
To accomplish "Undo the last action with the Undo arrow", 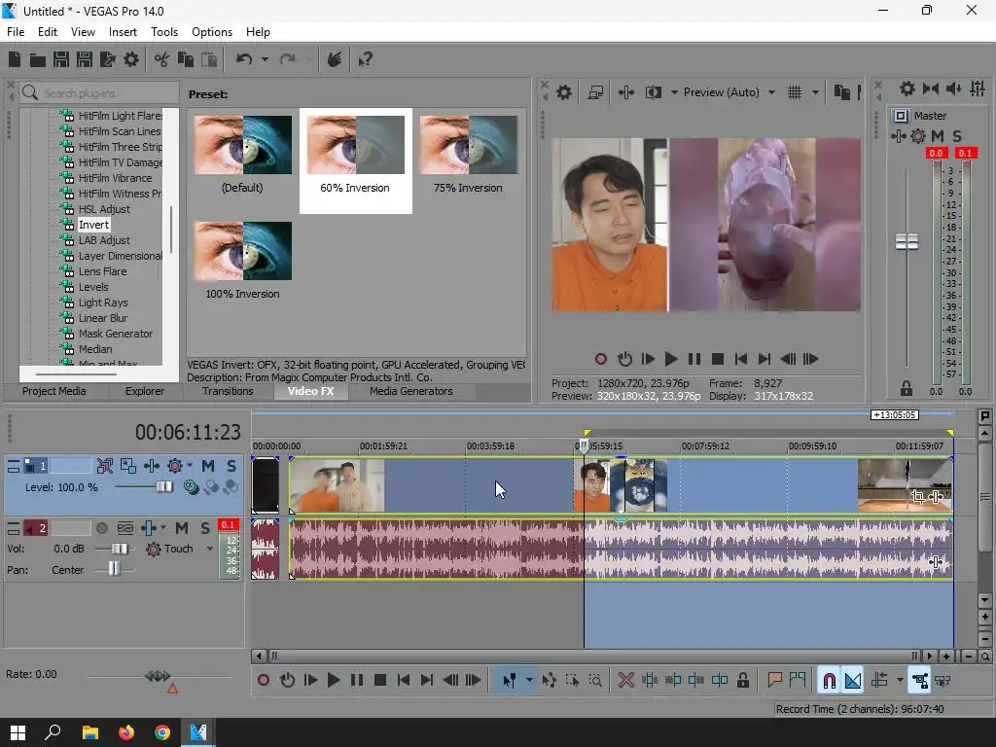I will click(244, 59).
